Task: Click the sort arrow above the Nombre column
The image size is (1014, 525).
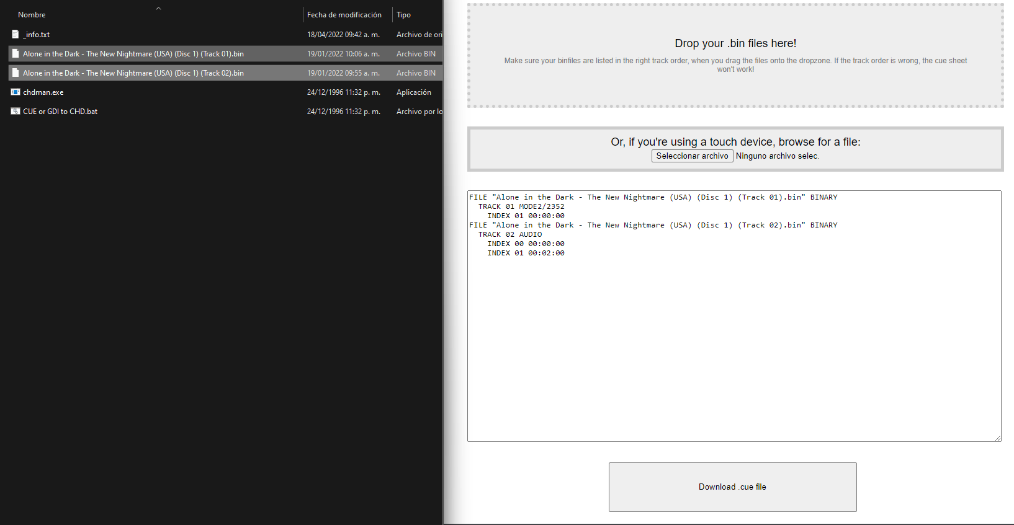Action: (x=158, y=8)
